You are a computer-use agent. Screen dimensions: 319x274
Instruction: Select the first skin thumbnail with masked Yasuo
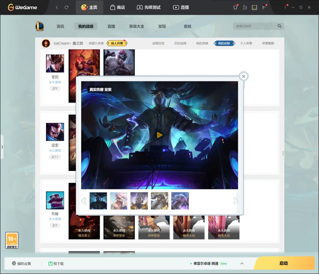tap(98, 201)
